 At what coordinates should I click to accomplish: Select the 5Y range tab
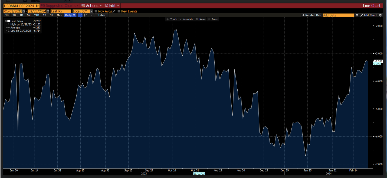[51, 15]
